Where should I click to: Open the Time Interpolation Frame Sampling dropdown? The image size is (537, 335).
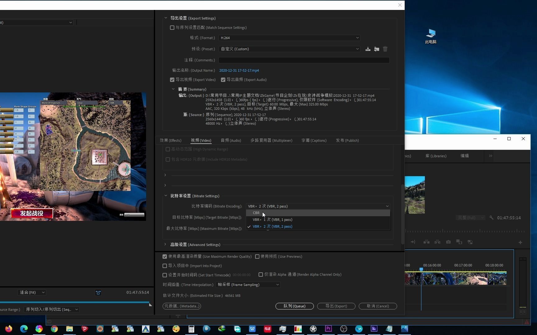248,285
